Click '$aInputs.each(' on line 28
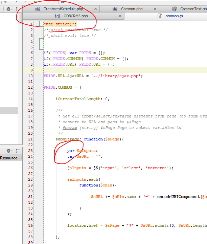207x244 pixels. [x=84, y=180]
